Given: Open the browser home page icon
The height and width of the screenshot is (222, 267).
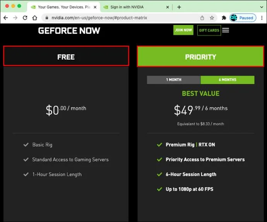Looking at the screenshot, I should (x=35, y=18).
